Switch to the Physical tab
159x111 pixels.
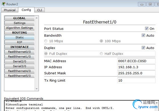tap(10, 10)
